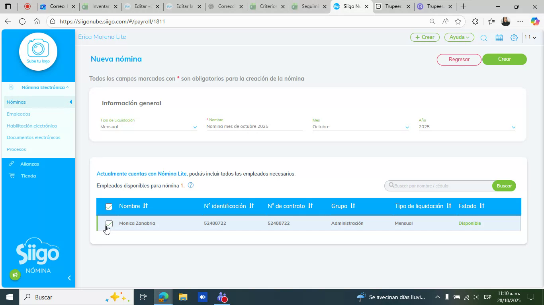Viewport: 544px width, 305px height.
Task: Click the browser home icon
Action: pyautogui.click(x=37, y=21)
